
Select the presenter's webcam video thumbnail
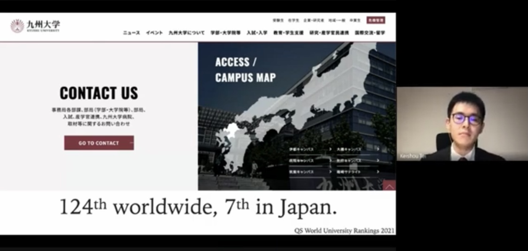[462, 124]
